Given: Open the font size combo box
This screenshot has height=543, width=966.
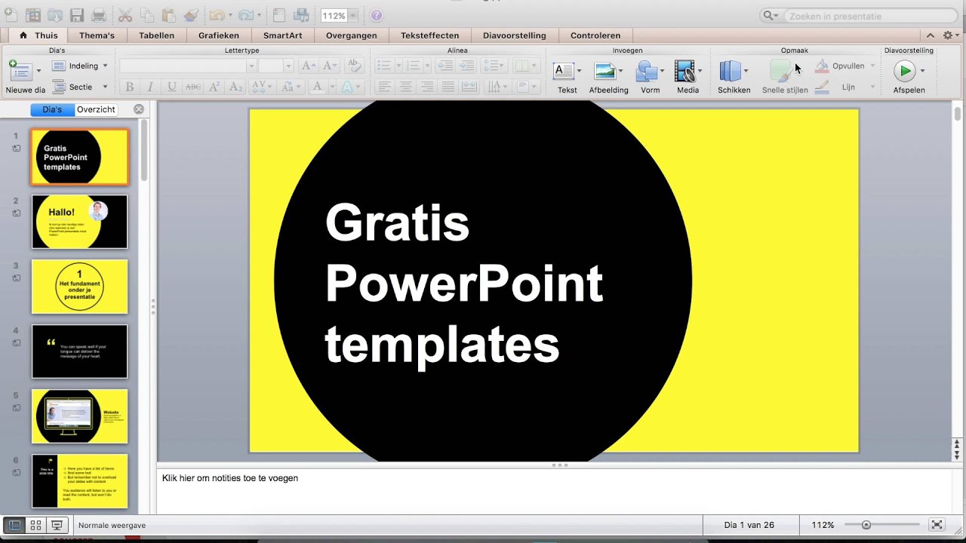Looking at the screenshot, I should point(275,66).
